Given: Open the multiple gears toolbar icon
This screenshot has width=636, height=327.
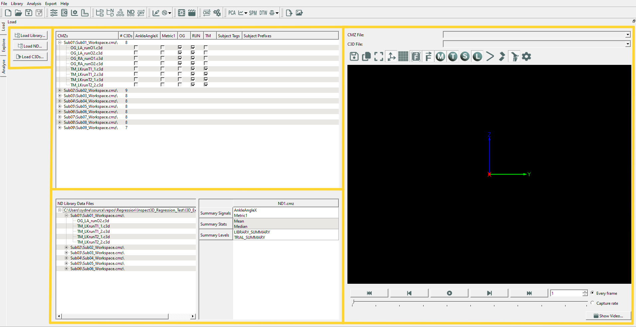Looking at the screenshot, I should coord(217,13).
